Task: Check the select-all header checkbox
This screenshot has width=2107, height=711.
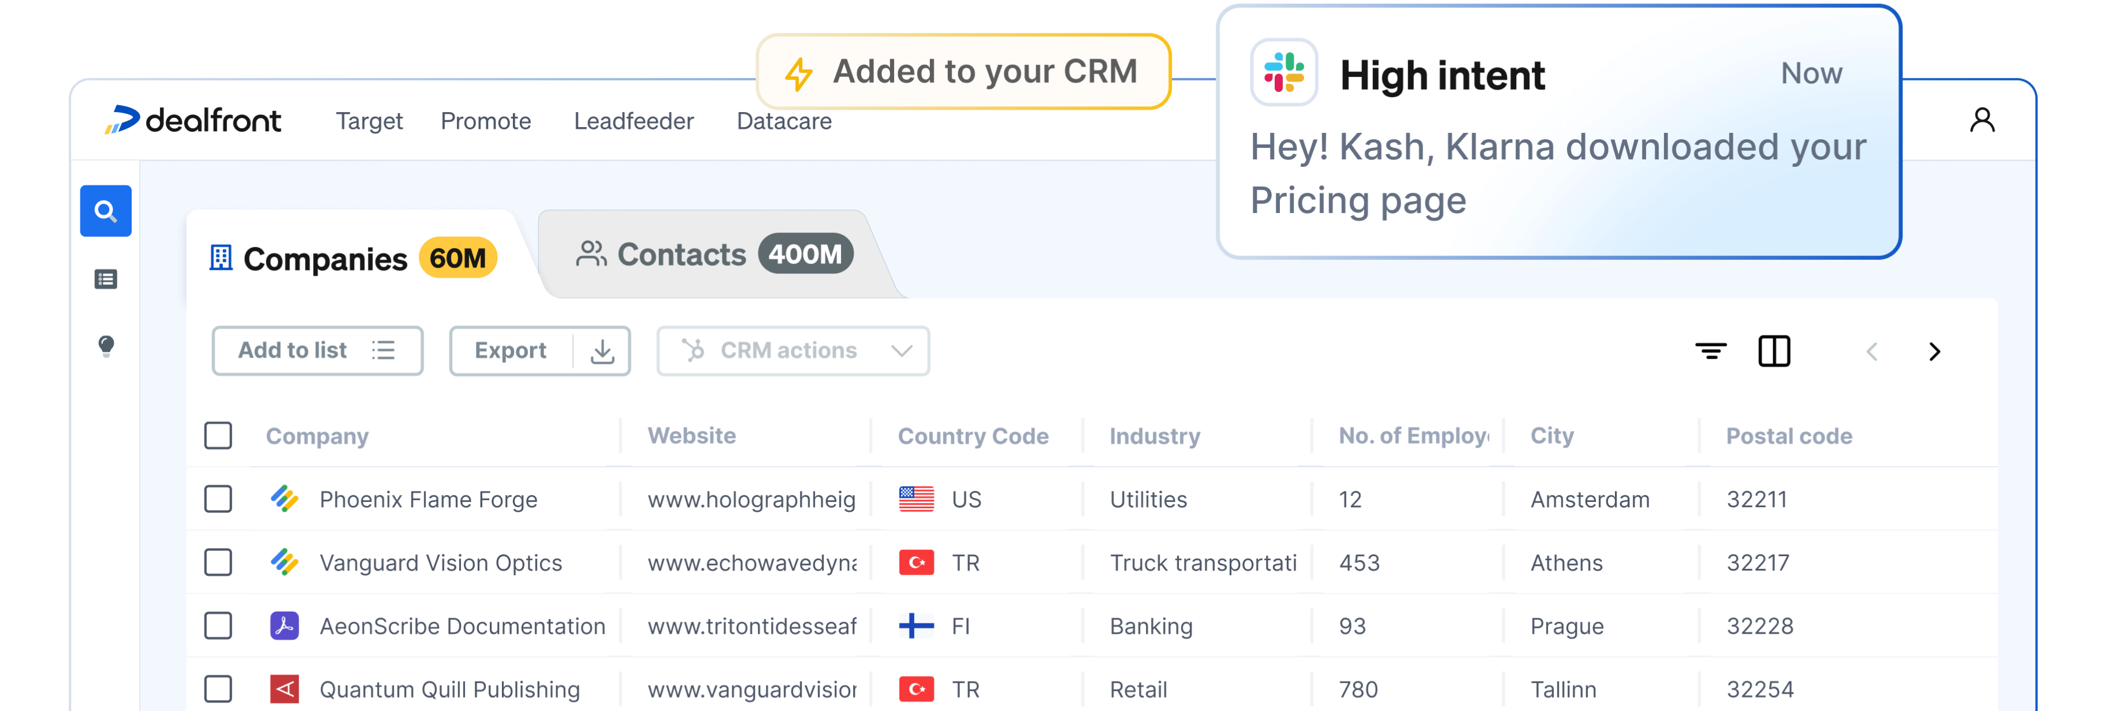Action: coord(218,436)
